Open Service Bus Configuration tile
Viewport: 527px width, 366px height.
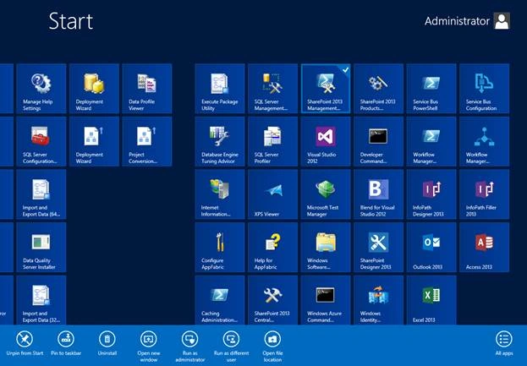pyautogui.click(x=485, y=89)
